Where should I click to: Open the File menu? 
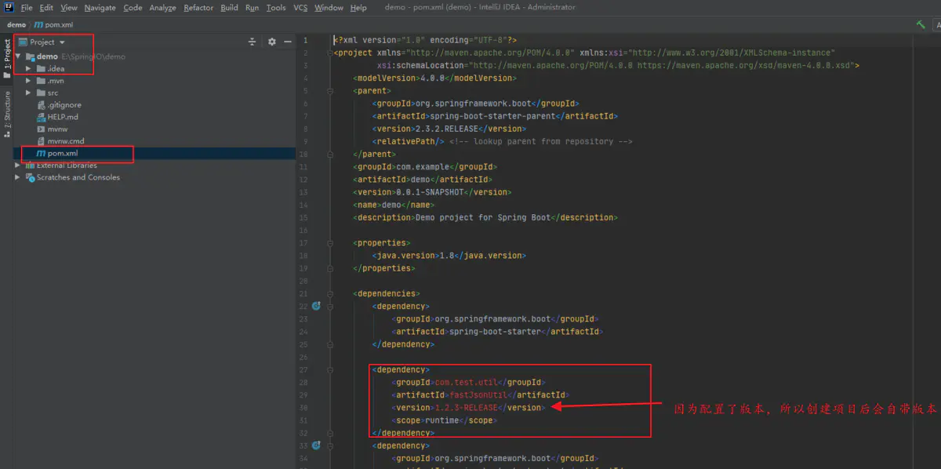27,8
